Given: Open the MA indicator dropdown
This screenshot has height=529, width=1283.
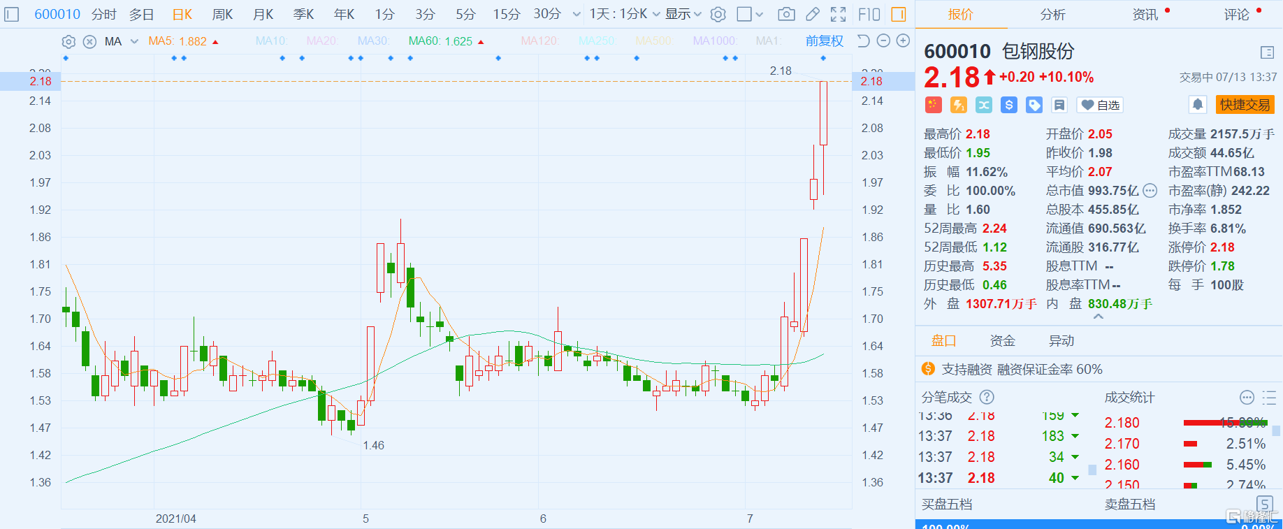Looking at the screenshot, I should (134, 42).
